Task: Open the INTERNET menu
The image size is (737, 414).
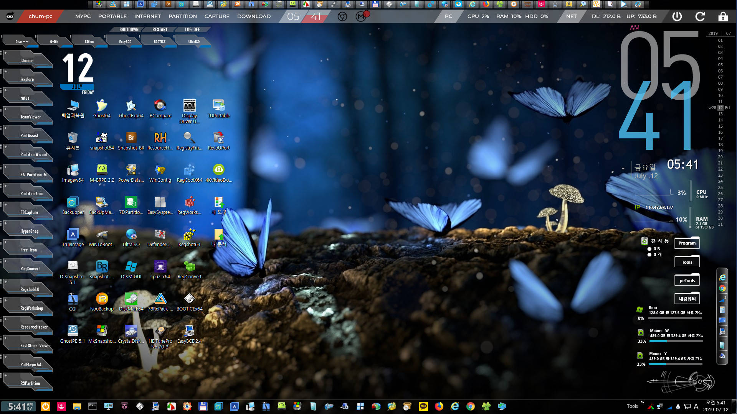Action: (x=147, y=16)
